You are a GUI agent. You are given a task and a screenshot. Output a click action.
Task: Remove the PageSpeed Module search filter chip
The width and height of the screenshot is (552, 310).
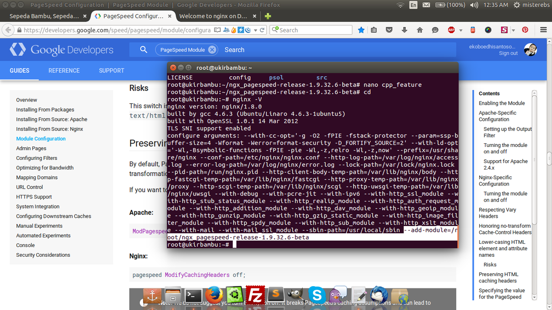[212, 50]
